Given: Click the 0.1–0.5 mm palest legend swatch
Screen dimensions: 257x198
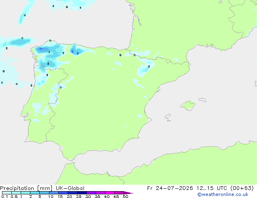Looking at the screenshot, I should pyautogui.click(x=7, y=193).
